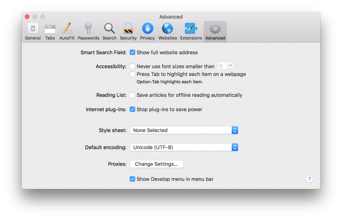Open the AutoFill pencil preferences pane
Image resolution: width=342 pixels, height=220 pixels.
[67, 31]
